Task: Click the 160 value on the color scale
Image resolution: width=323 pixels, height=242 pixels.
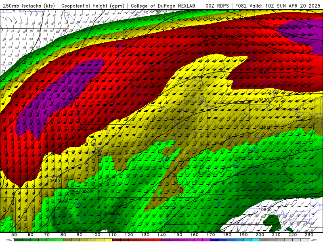Action: click(x=194, y=235)
